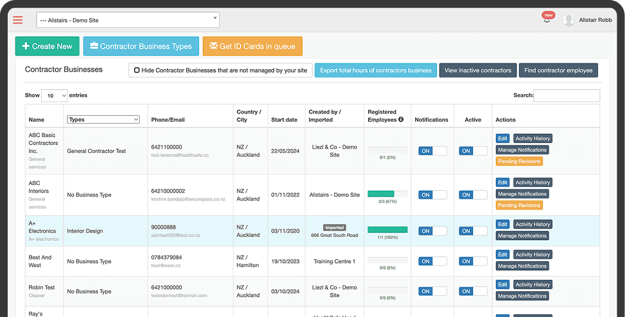Toggle Active switch for A+ Electronics
The height and width of the screenshot is (317, 625).
pos(473,231)
